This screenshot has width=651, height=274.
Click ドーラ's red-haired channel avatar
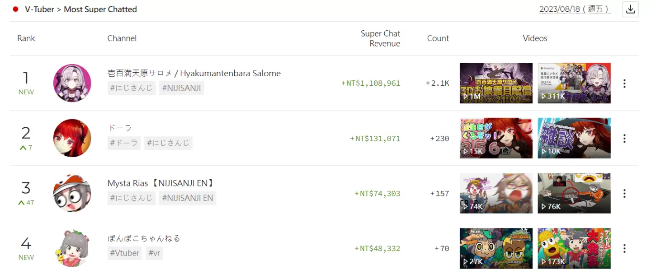point(72,138)
